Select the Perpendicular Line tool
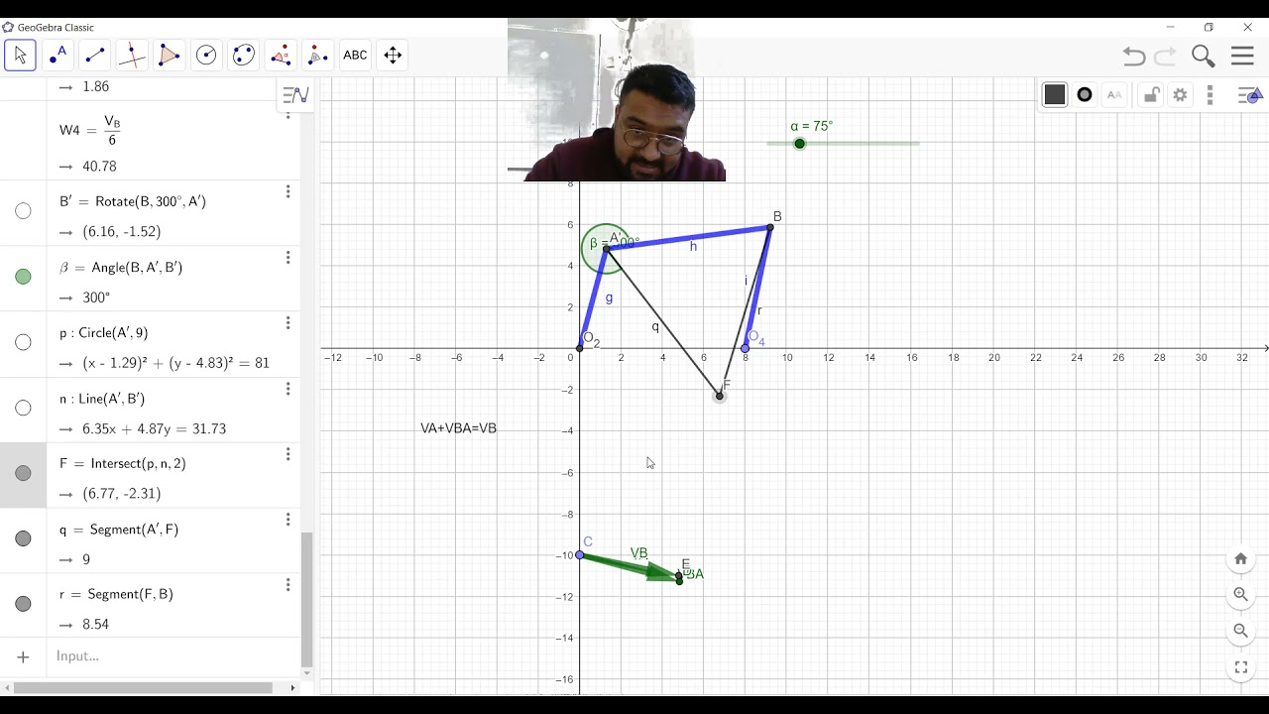1269x714 pixels. 132,56
